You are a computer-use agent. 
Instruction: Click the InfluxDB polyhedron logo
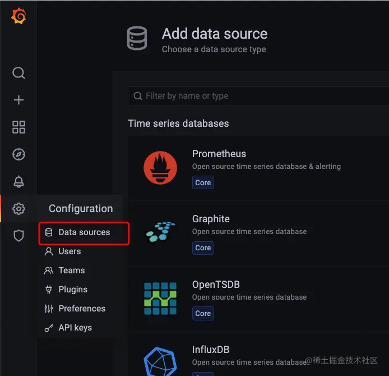(x=160, y=361)
